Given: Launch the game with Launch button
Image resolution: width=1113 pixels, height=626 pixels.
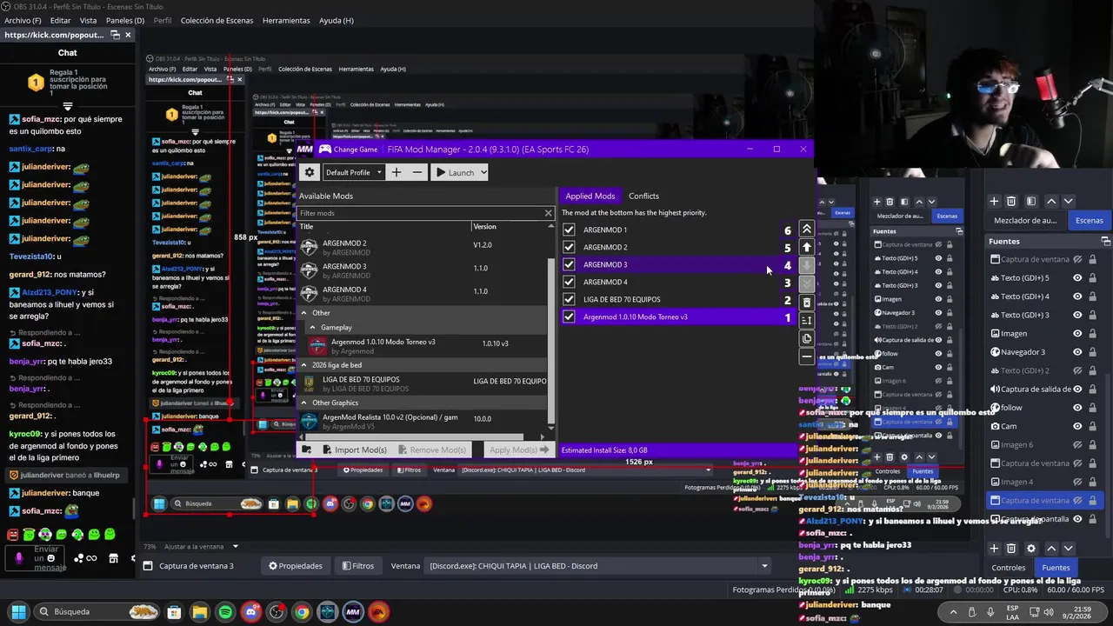Looking at the screenshot, I should [x=455, y=172].
